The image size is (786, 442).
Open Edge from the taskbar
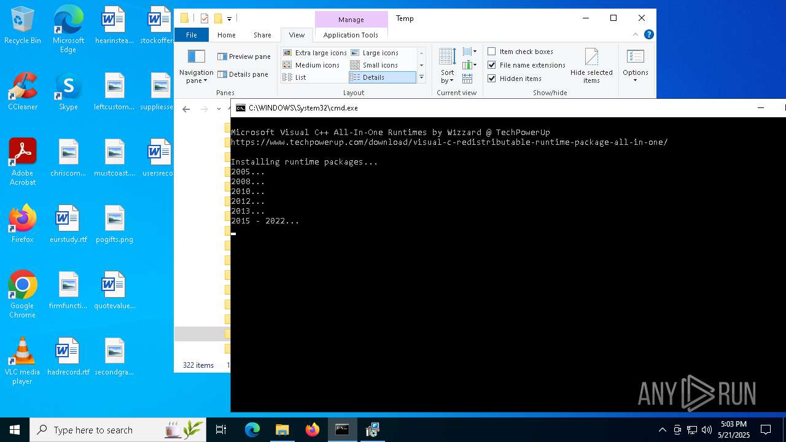252,430
